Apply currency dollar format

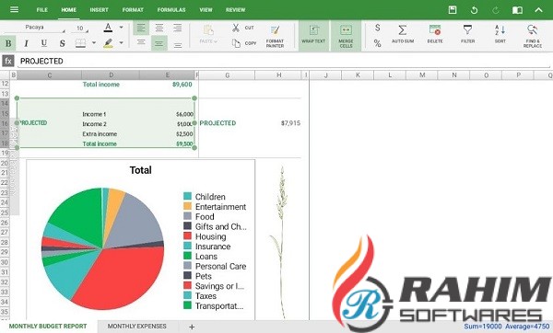377,28
